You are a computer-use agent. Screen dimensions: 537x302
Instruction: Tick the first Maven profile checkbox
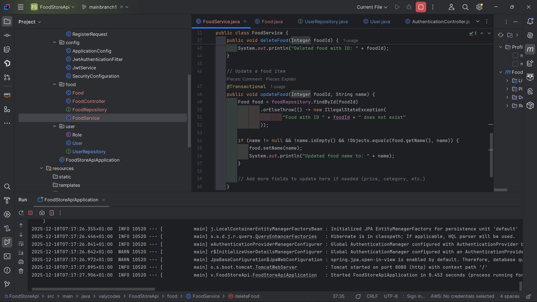tap(515, 55)
